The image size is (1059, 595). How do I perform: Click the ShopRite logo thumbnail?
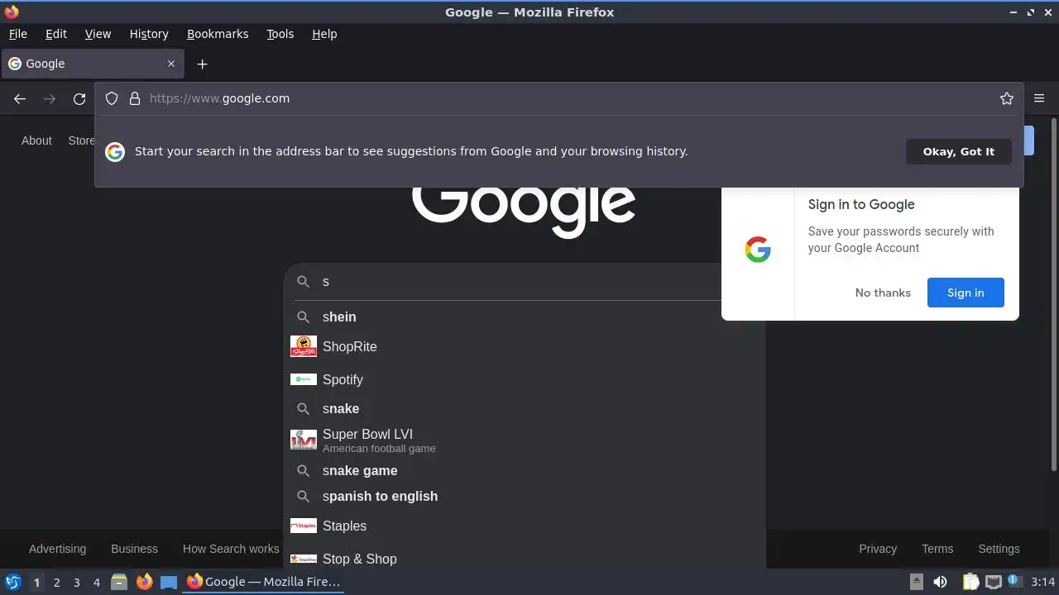[304, 346]
